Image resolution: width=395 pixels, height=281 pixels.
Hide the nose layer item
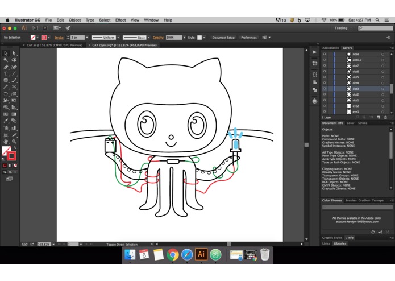(x=325, y=54)
